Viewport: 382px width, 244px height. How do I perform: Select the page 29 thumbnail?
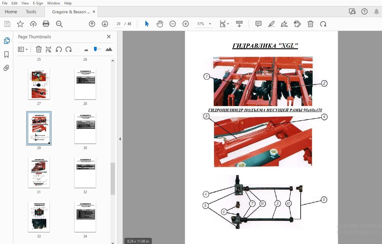pos(39,128)
